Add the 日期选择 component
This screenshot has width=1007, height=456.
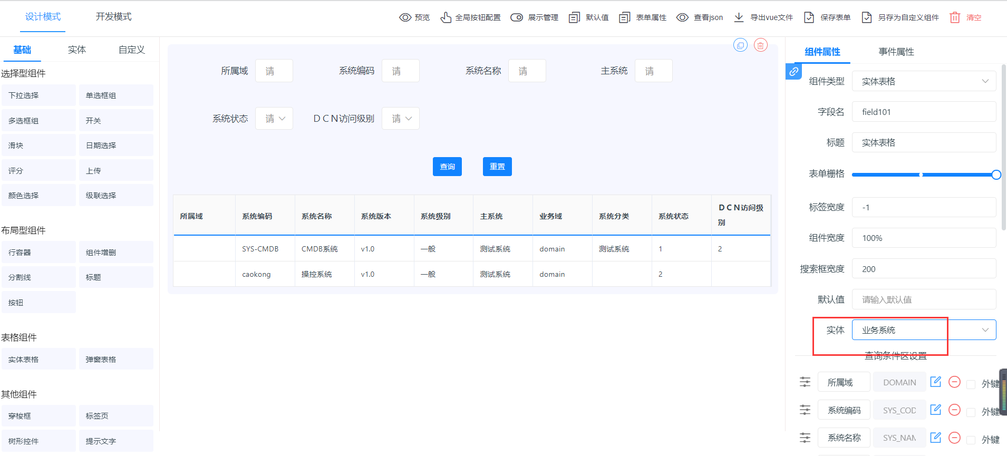(116, 145)
